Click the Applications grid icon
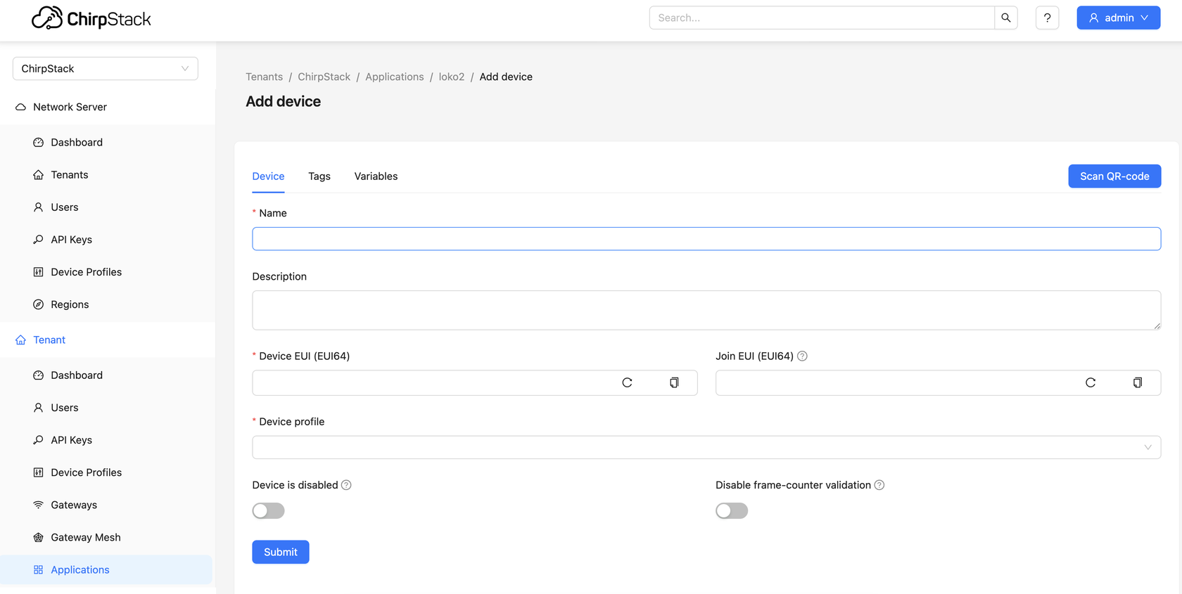 39,569
